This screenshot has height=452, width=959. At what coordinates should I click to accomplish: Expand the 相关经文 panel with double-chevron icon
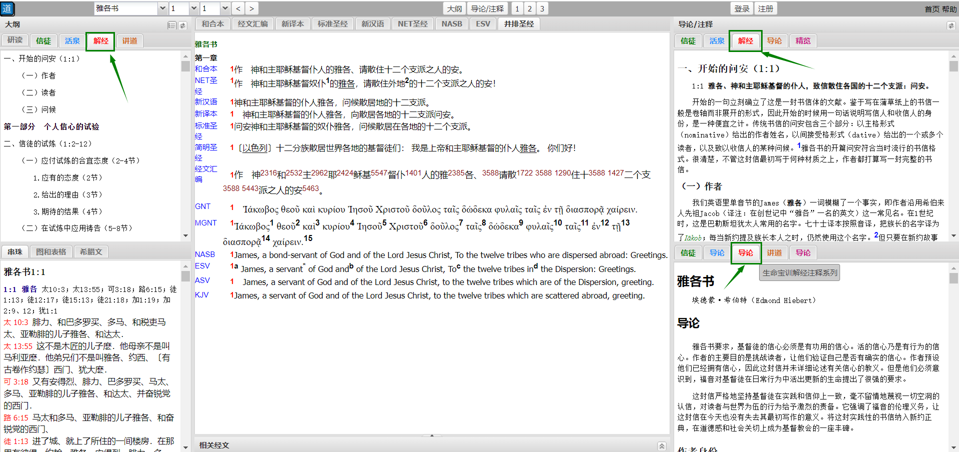tap(662, 445)
